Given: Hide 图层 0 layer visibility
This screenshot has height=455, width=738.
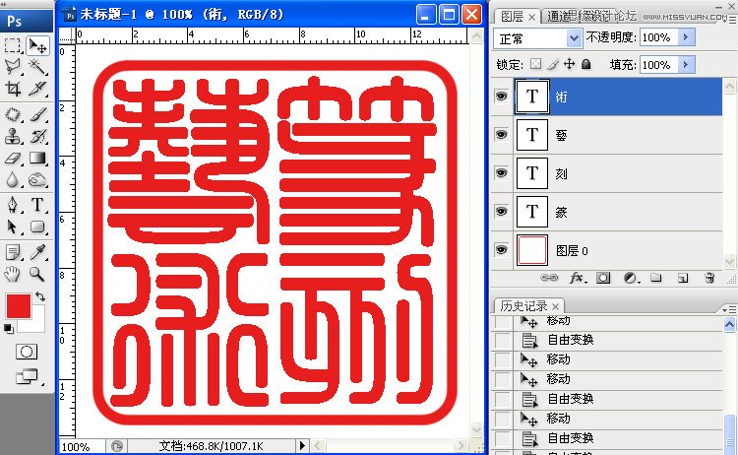Looking at the screenshot, I should 501,249.
